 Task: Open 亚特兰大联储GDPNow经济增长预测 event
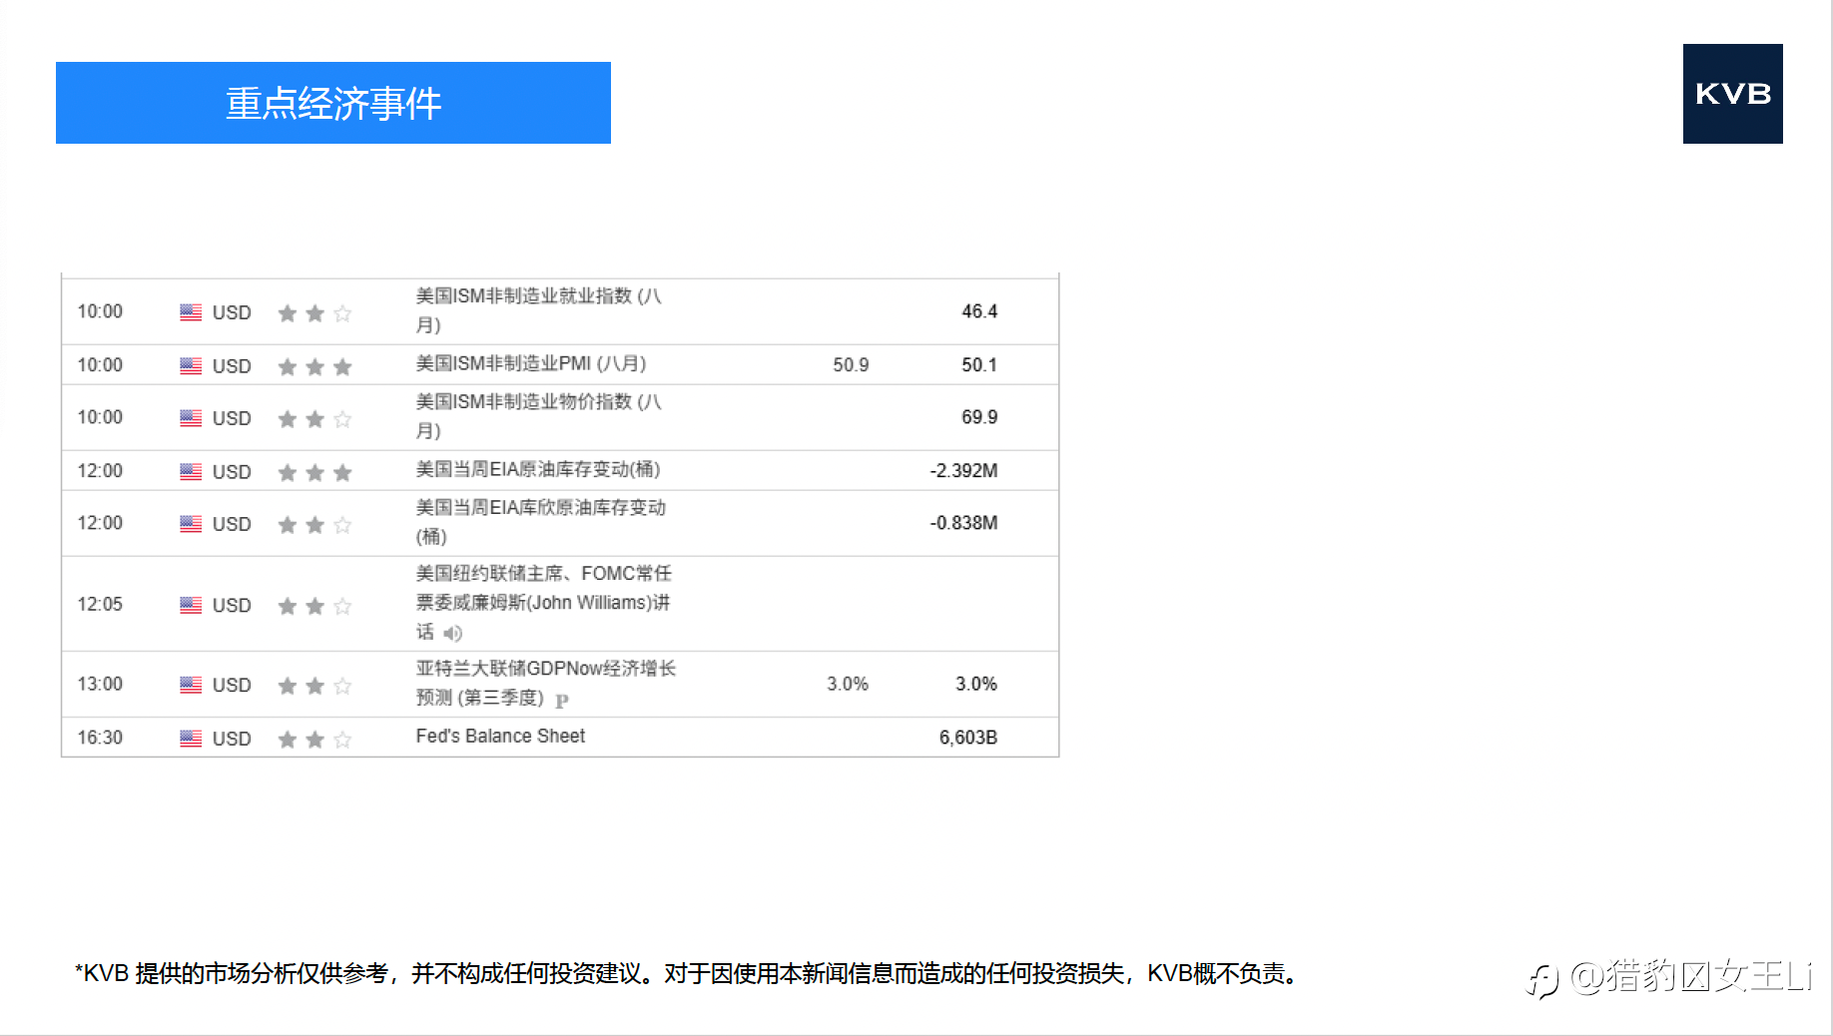[546, 683]
